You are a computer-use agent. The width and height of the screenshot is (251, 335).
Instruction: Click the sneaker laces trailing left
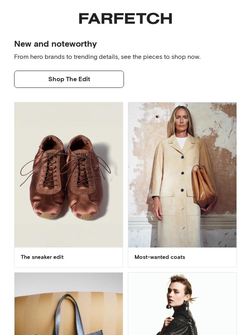(27, 173)
